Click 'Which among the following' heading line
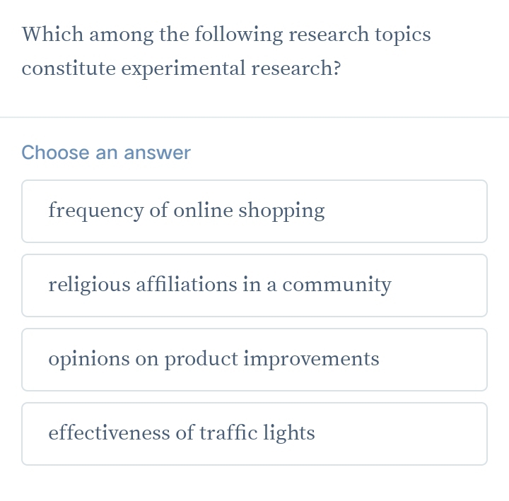 pyautogui.click(x=226, y=35)
